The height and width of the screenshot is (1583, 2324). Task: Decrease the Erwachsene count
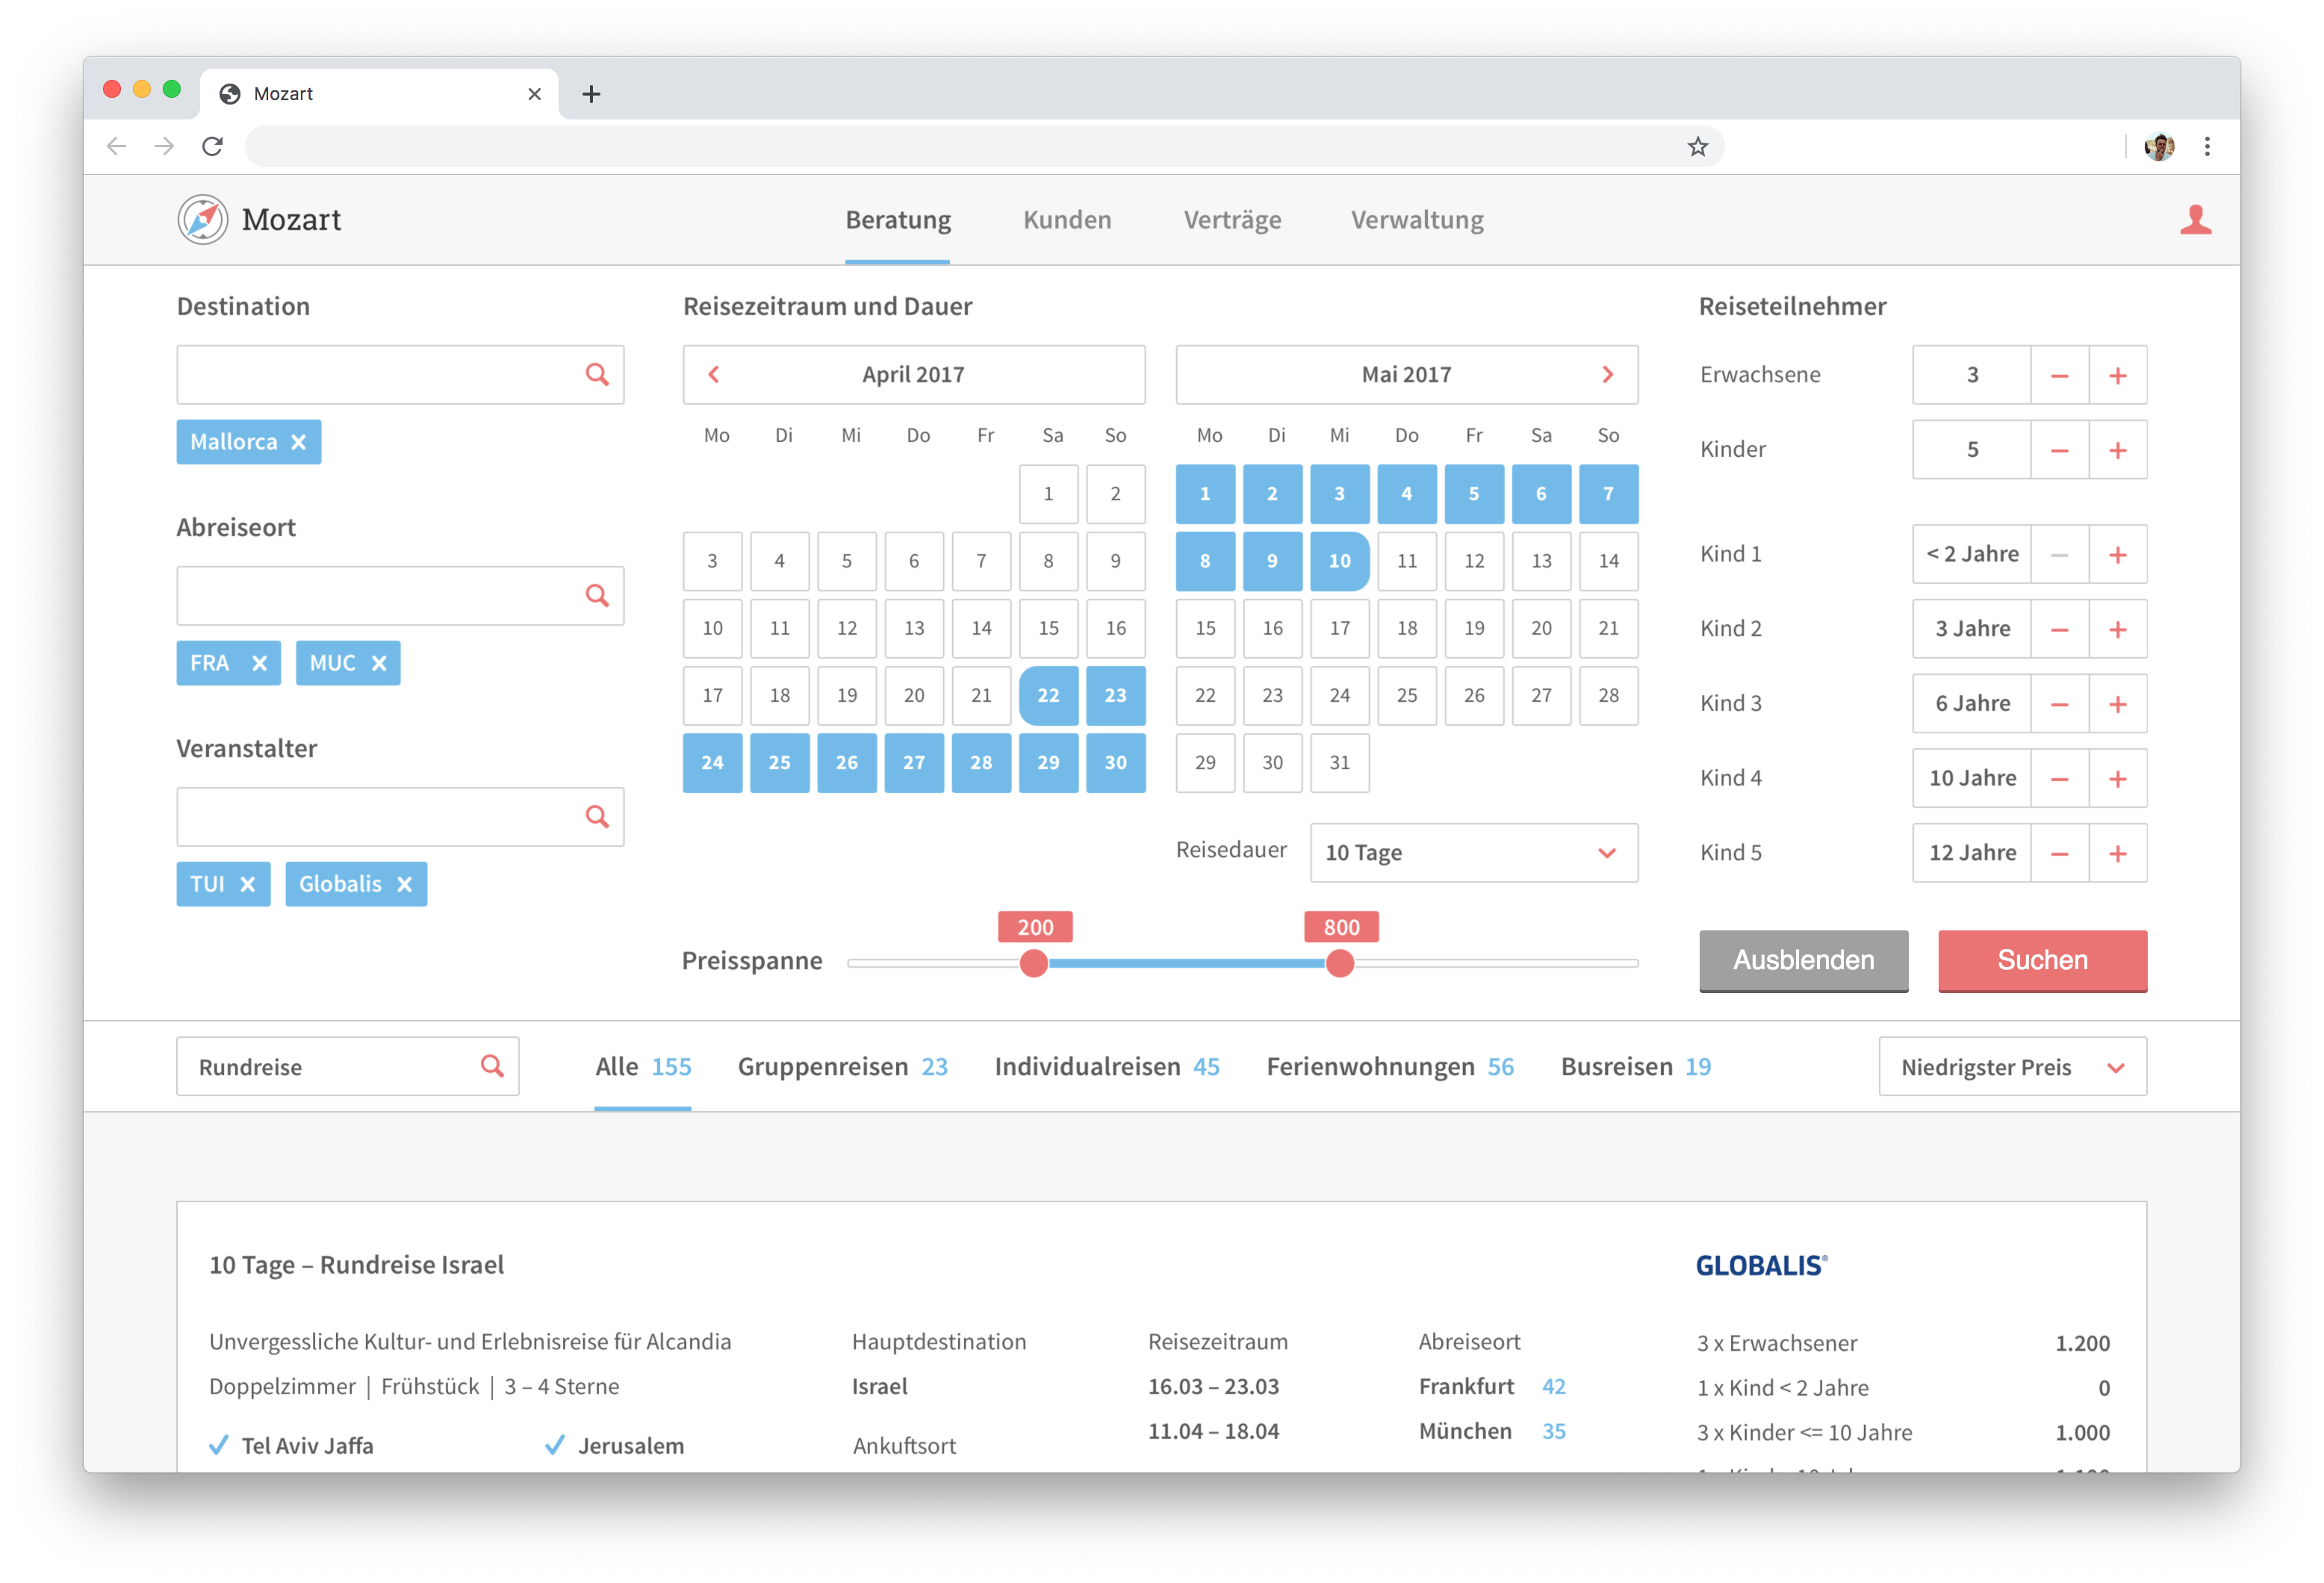[x=2060, y=376]
